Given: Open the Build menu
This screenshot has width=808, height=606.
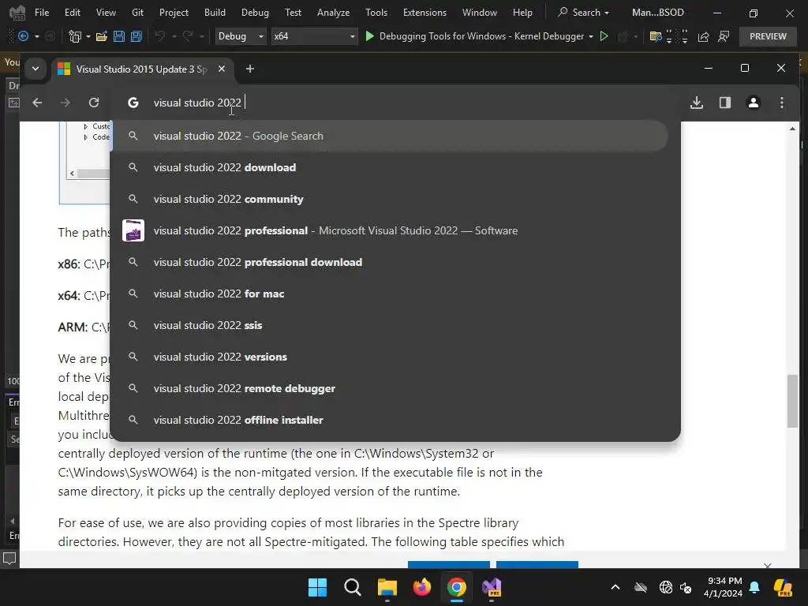Looking at the screenshot, I should [215, 13].
